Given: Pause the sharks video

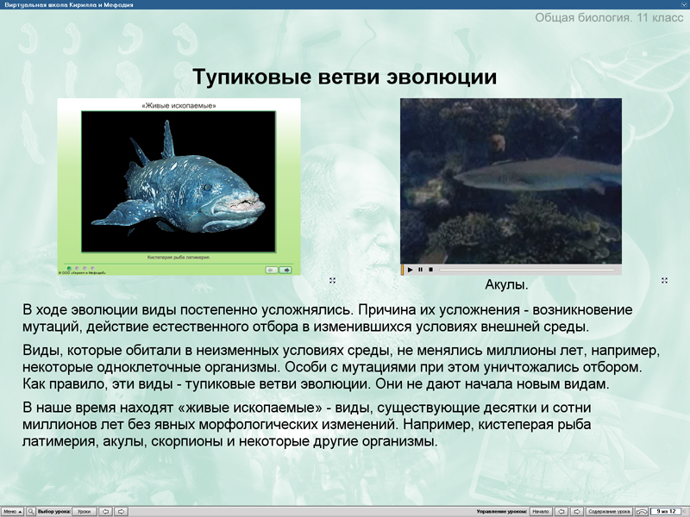Looking at the screenshot, I should pyautogui.click(x=420, y=268).
